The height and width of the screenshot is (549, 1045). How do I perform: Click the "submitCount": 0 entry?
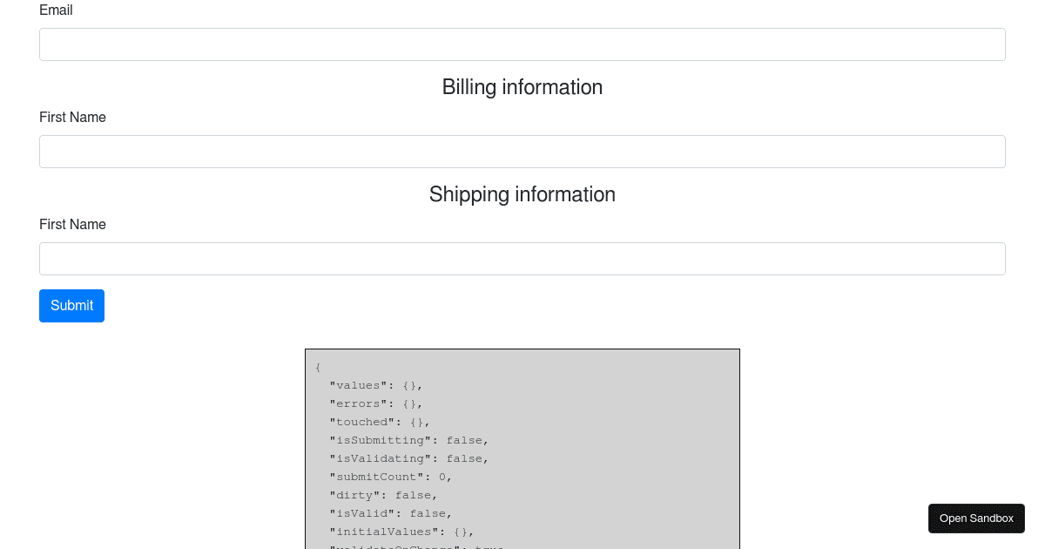[x=391, y=478]
